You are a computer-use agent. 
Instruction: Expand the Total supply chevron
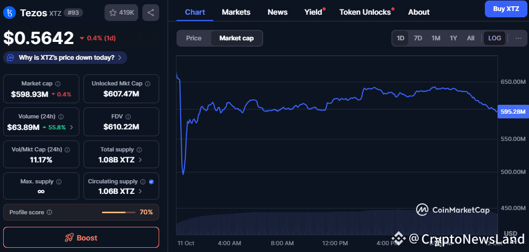pyautogui.click(x=140, y=160)
